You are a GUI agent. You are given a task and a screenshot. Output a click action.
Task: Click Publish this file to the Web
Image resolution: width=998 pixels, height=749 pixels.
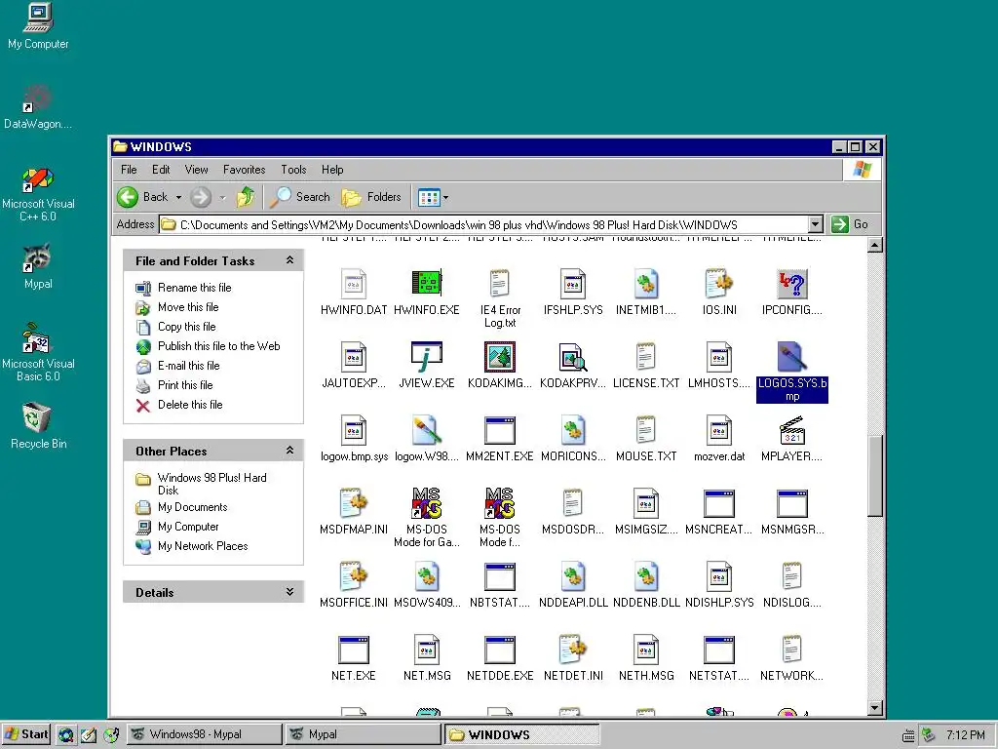tap(218, 346)
